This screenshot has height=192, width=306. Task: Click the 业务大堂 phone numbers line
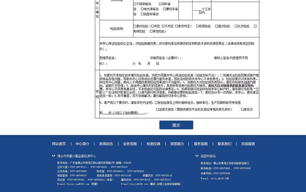click(92, 167)
